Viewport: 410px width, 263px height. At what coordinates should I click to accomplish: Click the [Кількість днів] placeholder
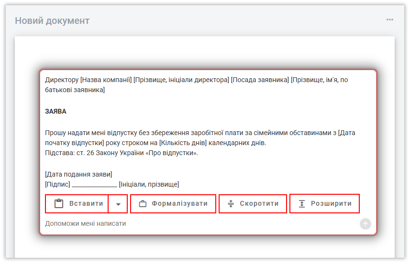tap(183, 143)
